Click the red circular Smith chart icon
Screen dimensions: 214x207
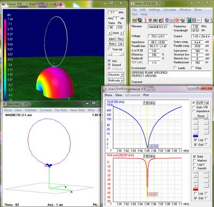pyautogui.click(x=177, y=20)
